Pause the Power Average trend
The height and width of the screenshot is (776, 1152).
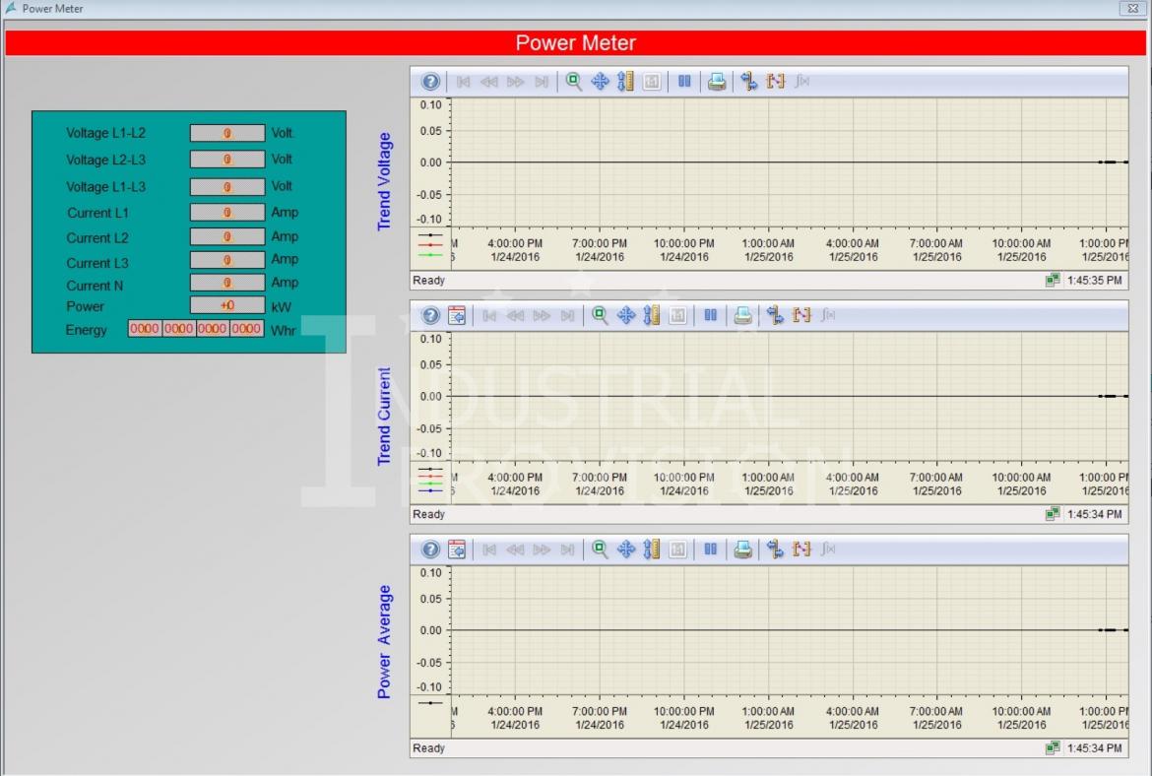click(x=709, y=550)
